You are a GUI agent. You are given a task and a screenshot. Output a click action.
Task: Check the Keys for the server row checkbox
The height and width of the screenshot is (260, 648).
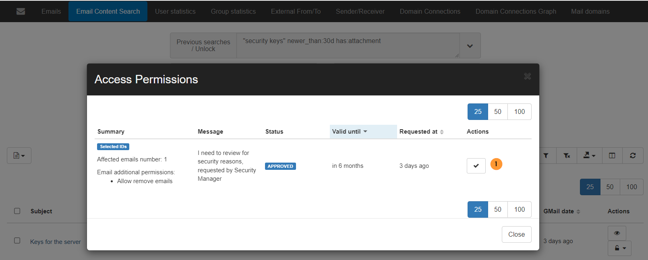17,240
